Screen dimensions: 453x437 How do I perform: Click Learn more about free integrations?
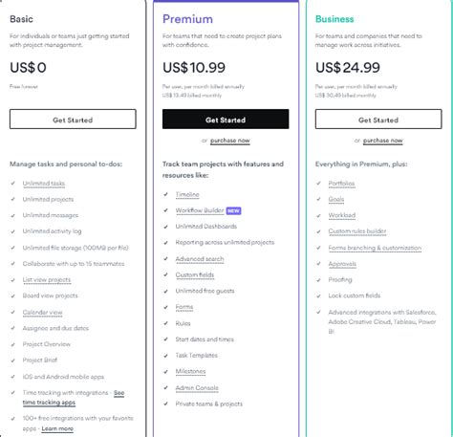point(57,428)
